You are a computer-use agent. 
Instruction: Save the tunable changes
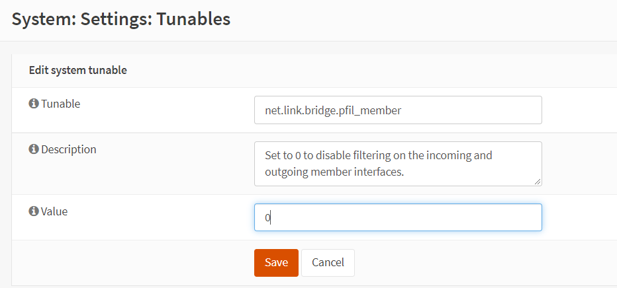tap(276, 262)
